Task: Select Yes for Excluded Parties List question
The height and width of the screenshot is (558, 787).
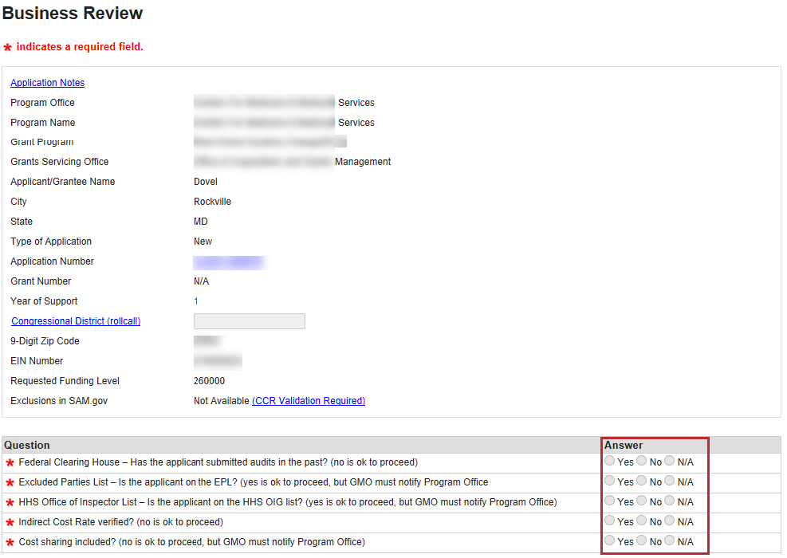Action: 610,481
